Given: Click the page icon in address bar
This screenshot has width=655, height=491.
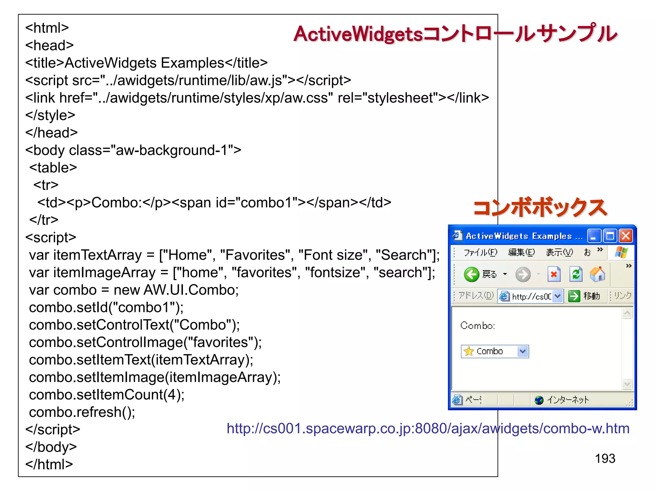Looking at the screenshot, I should coord(504,296).
